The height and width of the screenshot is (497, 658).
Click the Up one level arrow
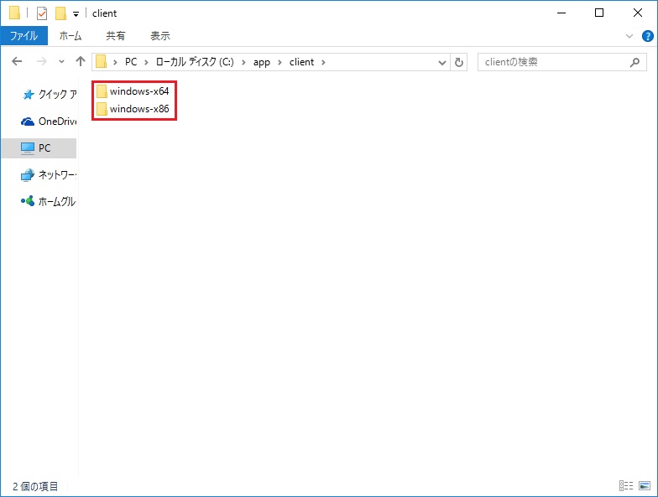click(81, 62)
